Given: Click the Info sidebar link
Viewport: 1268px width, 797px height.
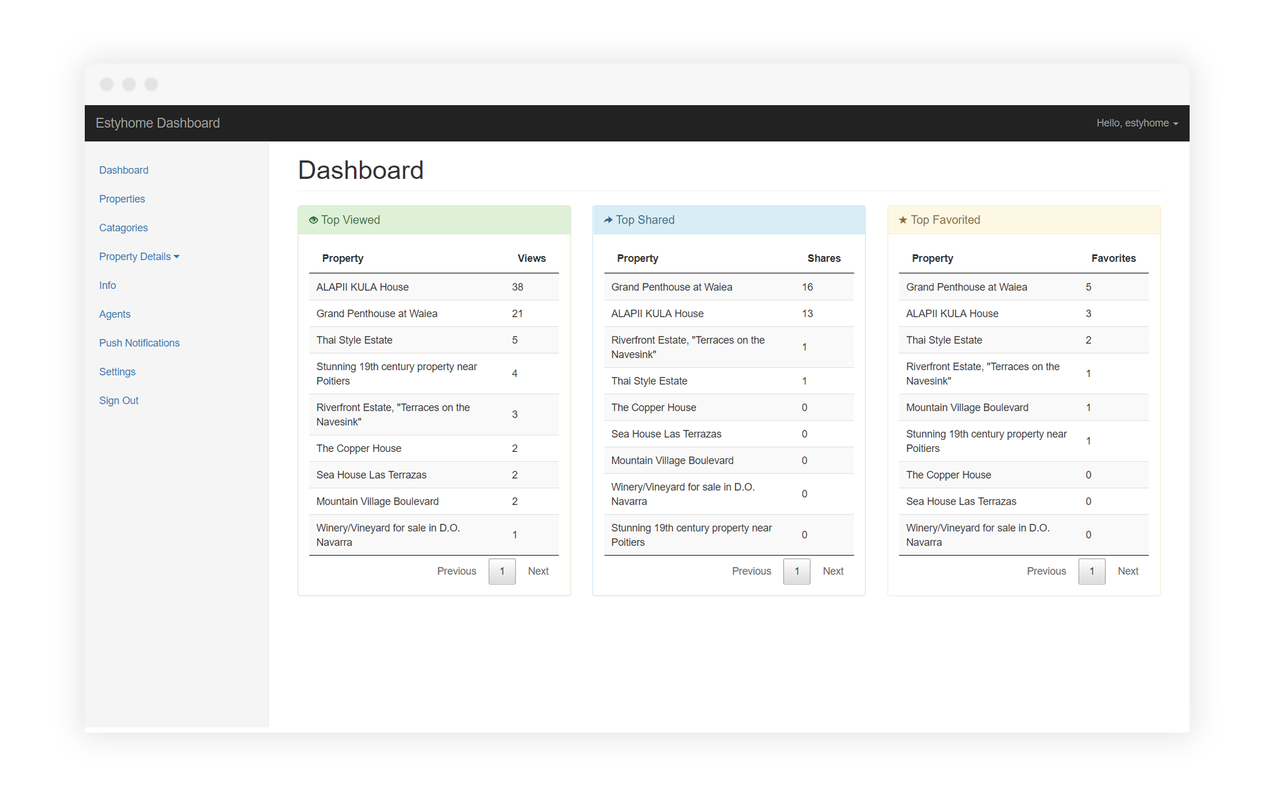Looking at the screenshot, I should tap(107, 286).
